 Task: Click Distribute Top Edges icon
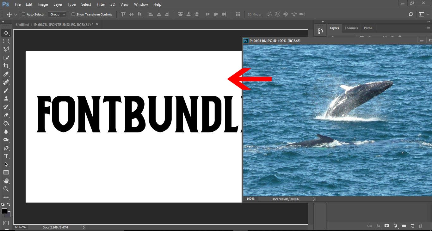(x=180, y=14)
